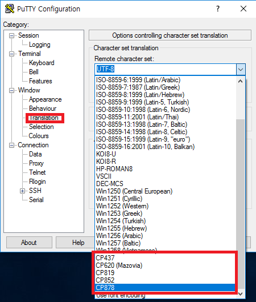Image resolution: width=256 pixels, height=302 pixels.
Task: Select the Connection category
Action: pyautogui.click(x=33, y=145)
